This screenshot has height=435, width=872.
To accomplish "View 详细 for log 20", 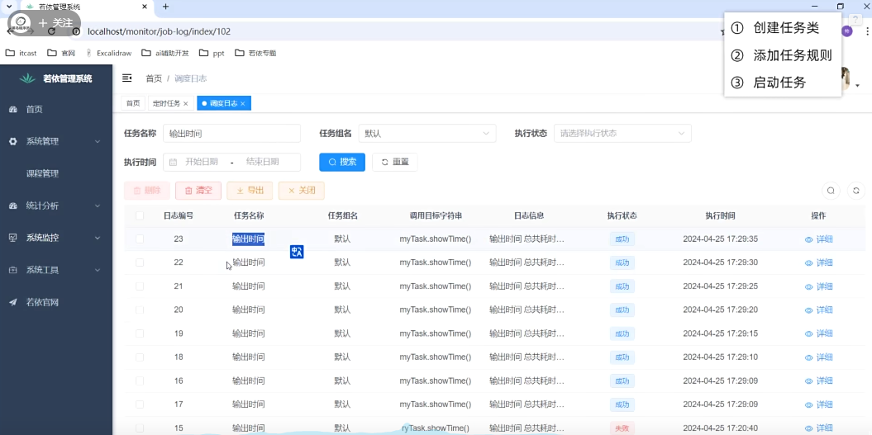I will pos(818,310).
